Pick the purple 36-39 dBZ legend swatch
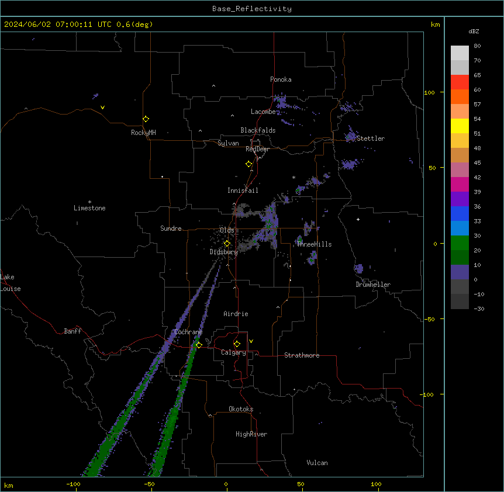Viewport: 504px width, 492px height. (460, 199)
